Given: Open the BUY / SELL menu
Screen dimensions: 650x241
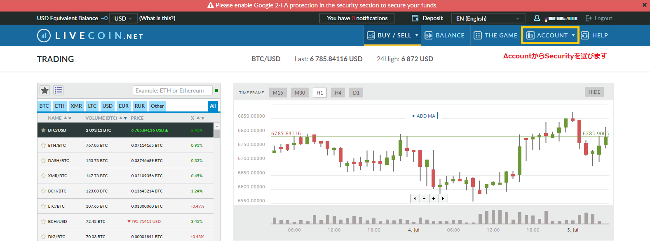Looking at the screenshot, I should (394, 35).
